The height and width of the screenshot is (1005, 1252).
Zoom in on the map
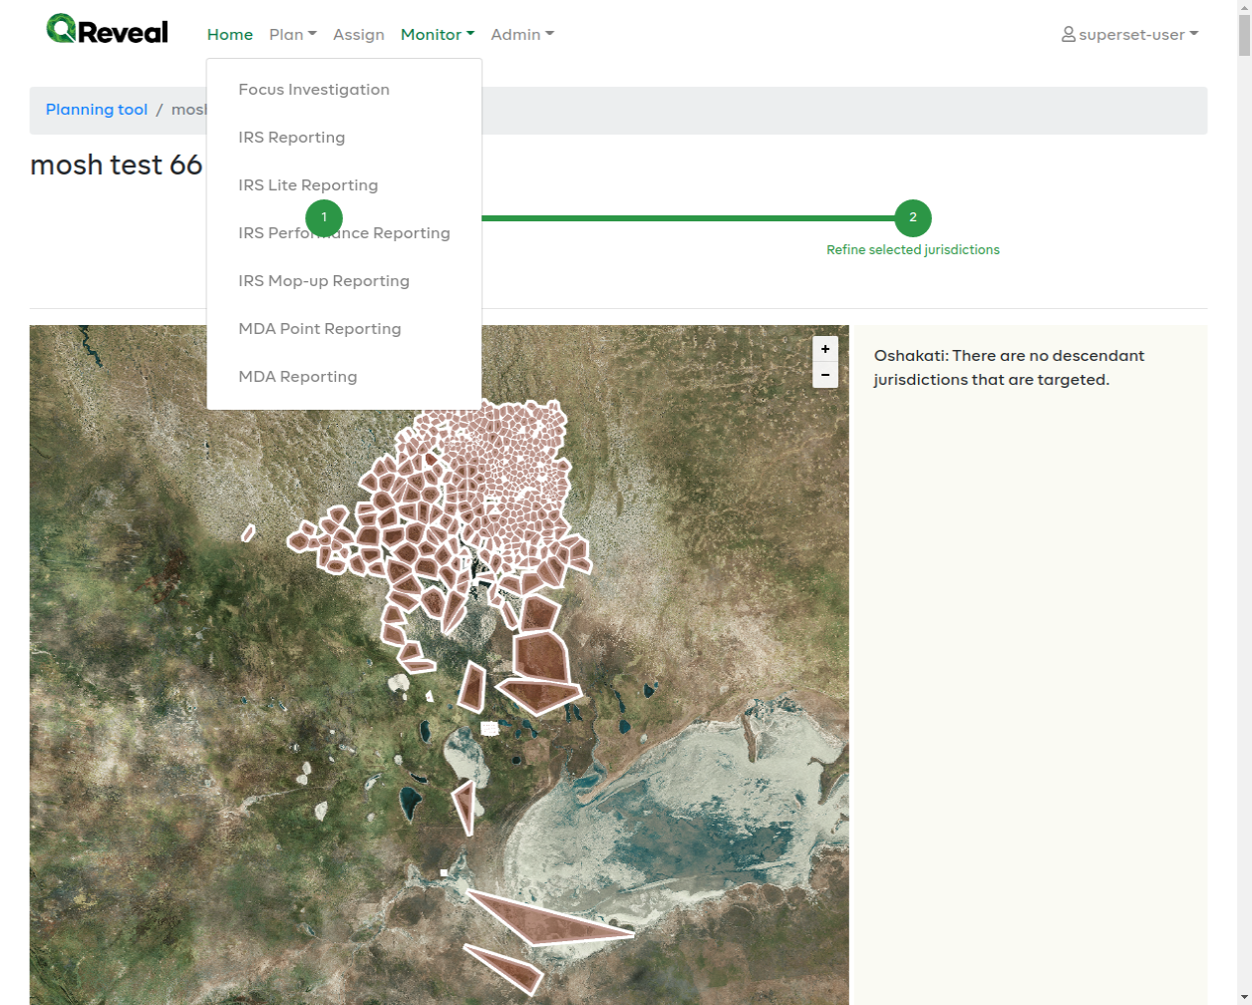825,349
